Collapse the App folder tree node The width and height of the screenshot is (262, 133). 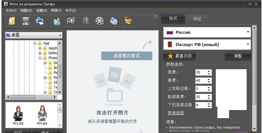[35, 44]
